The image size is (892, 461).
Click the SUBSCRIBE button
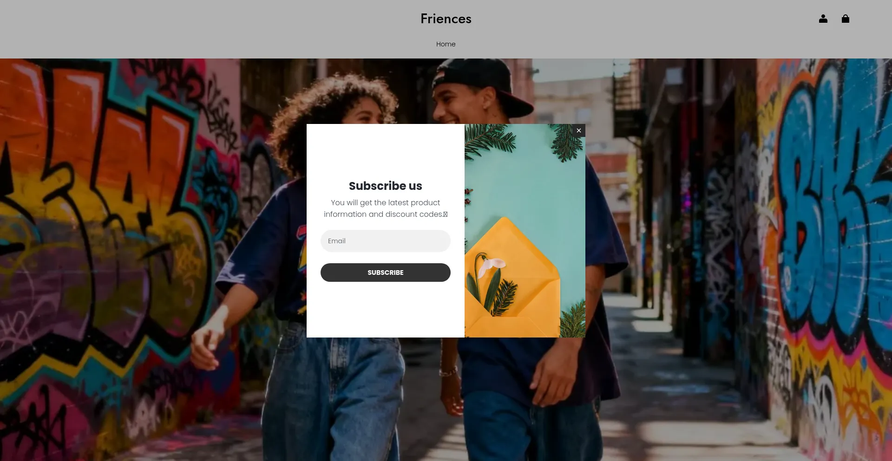pos(385,273)
